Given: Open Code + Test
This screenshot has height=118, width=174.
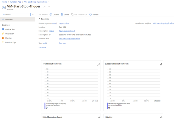Looking at the screenshot, I should point(10,29).
